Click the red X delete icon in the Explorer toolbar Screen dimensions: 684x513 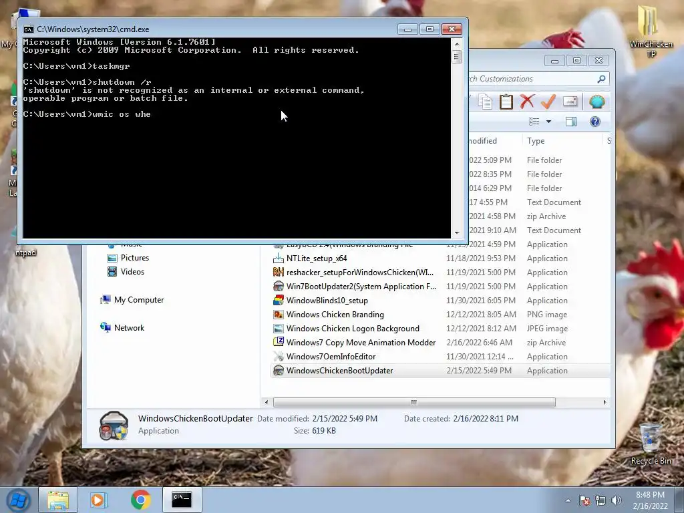click(x=527, y=102)
